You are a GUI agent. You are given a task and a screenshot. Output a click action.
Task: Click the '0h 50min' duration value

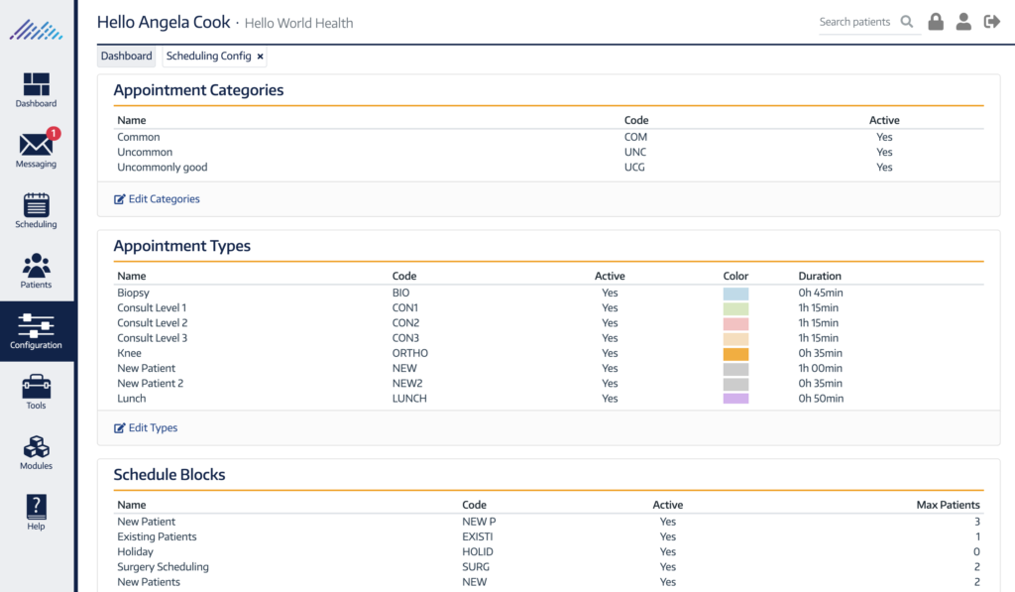(x=821, y=399)
